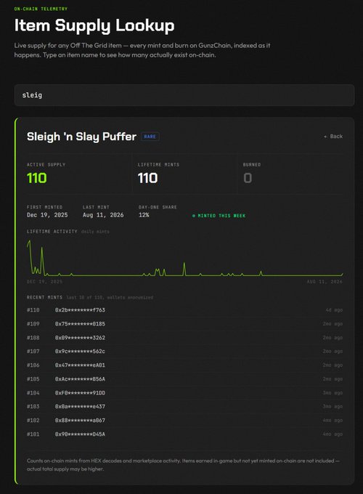The width and height of the screenshot is (363, 494).
Task: Click the 'LIFETIME ACTIVITY' label
Action: [x=52, y=232]
